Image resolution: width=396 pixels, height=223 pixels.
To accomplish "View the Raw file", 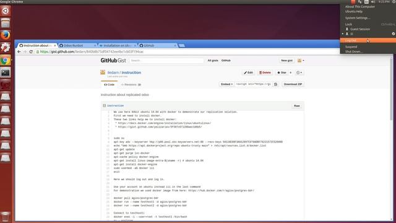I will click(x=297, y=106).
